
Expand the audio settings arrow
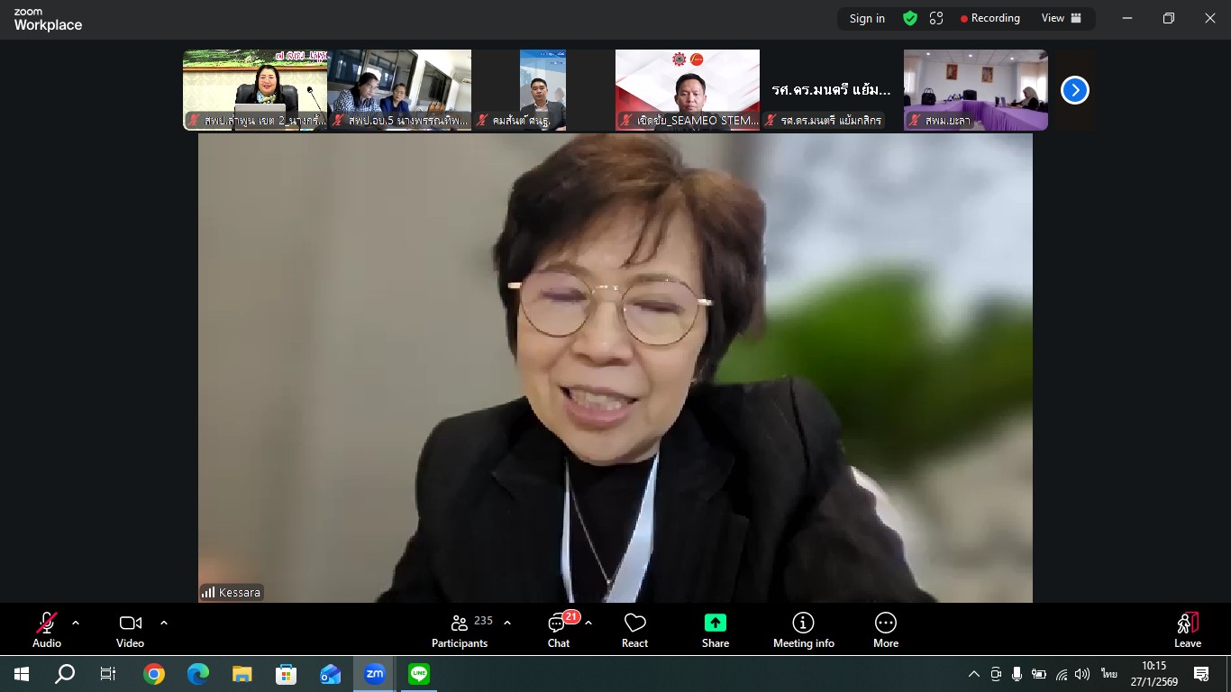coord(76,623)
